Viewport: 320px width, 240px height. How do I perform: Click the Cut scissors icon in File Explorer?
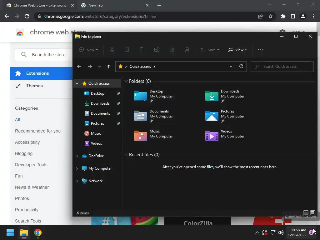click(x=112, y=50)
